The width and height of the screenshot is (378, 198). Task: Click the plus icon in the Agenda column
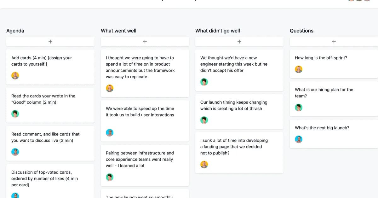[x=50, y=41]
